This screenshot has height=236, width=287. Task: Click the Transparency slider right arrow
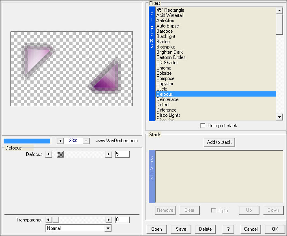(x=109, y=220)
